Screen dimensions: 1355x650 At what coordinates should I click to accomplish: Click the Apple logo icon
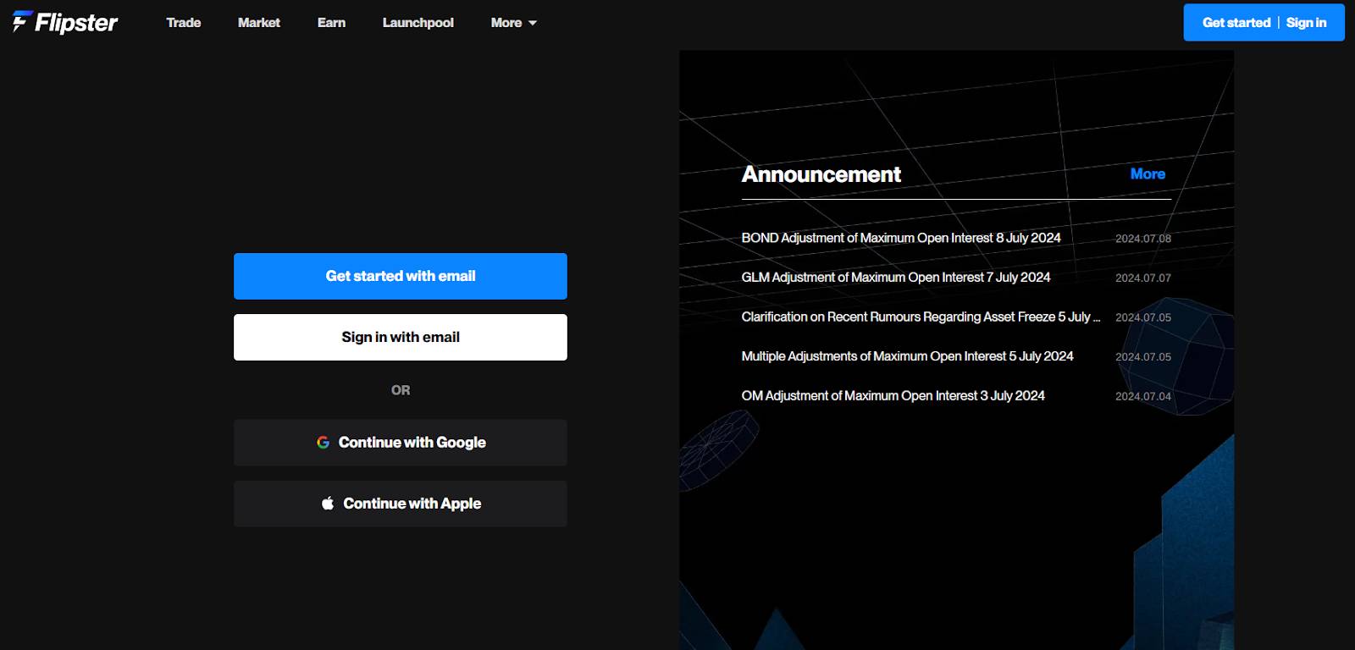[328, 503]
